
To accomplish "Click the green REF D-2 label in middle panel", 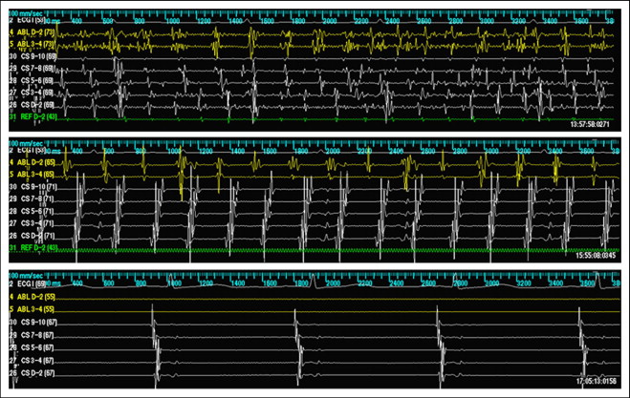I will 35,248.
